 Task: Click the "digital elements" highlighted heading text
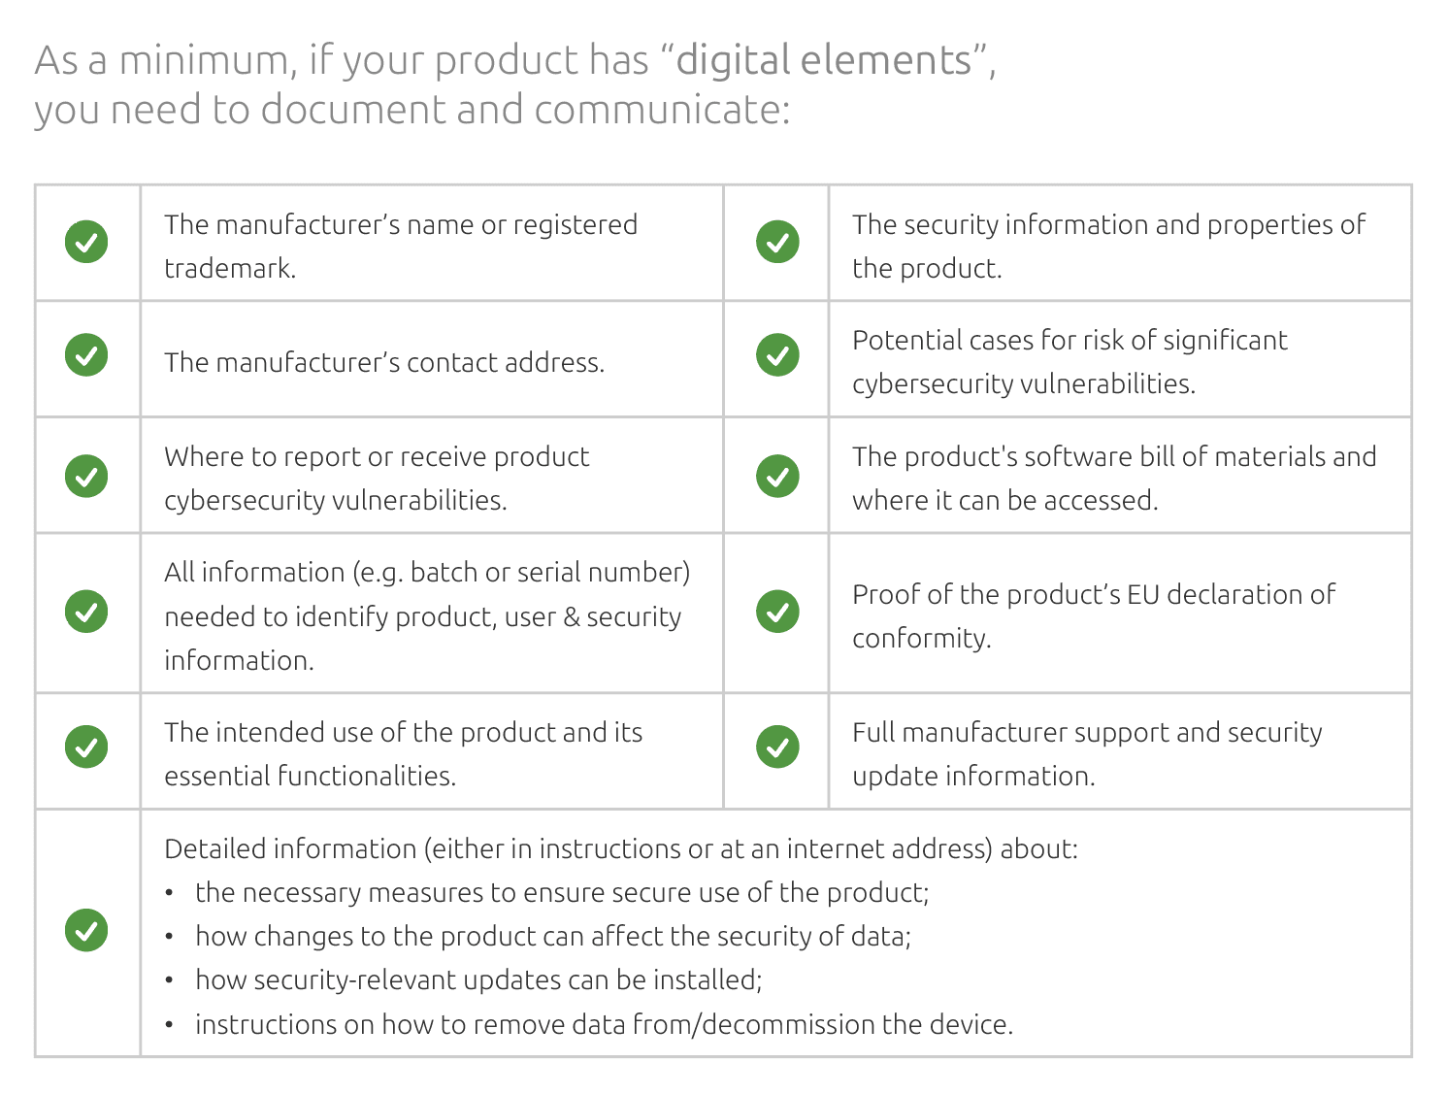(824, 60)
